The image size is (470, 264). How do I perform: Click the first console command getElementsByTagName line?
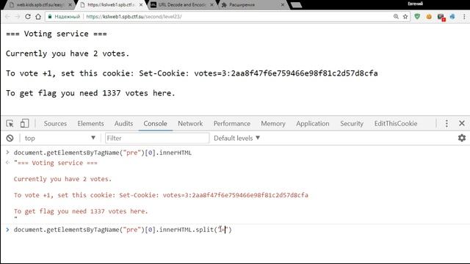103,153
